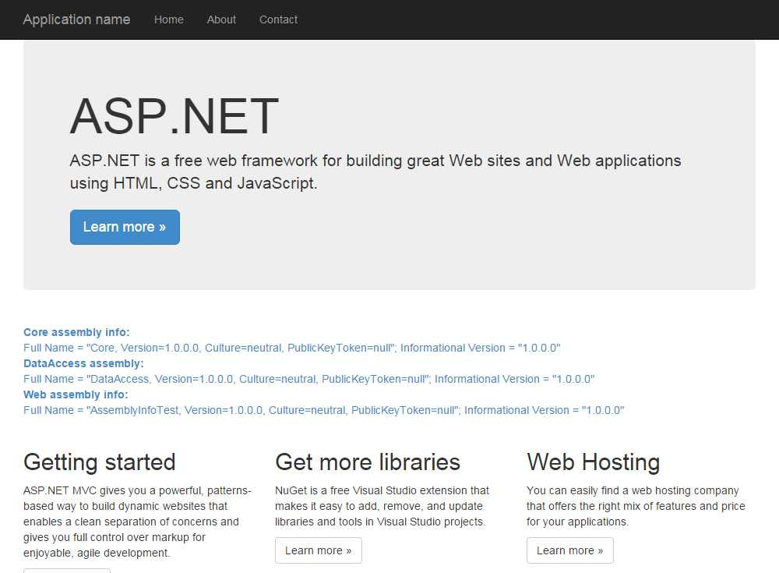
Task: Click Learn more under Web Hosting
Action: click(569, 550)
